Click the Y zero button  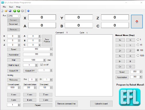30,95
